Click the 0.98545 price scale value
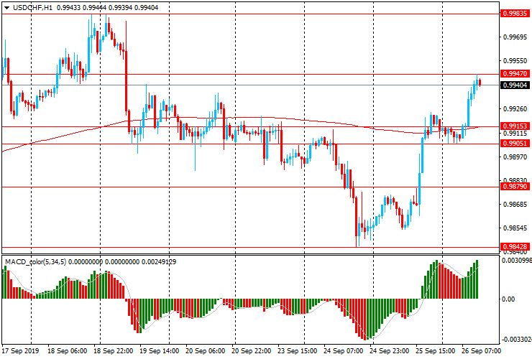This screenshot has height=359, width=532. tap(515, 228)
